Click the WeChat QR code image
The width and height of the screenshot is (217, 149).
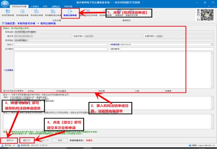click(x=207, y=15)
